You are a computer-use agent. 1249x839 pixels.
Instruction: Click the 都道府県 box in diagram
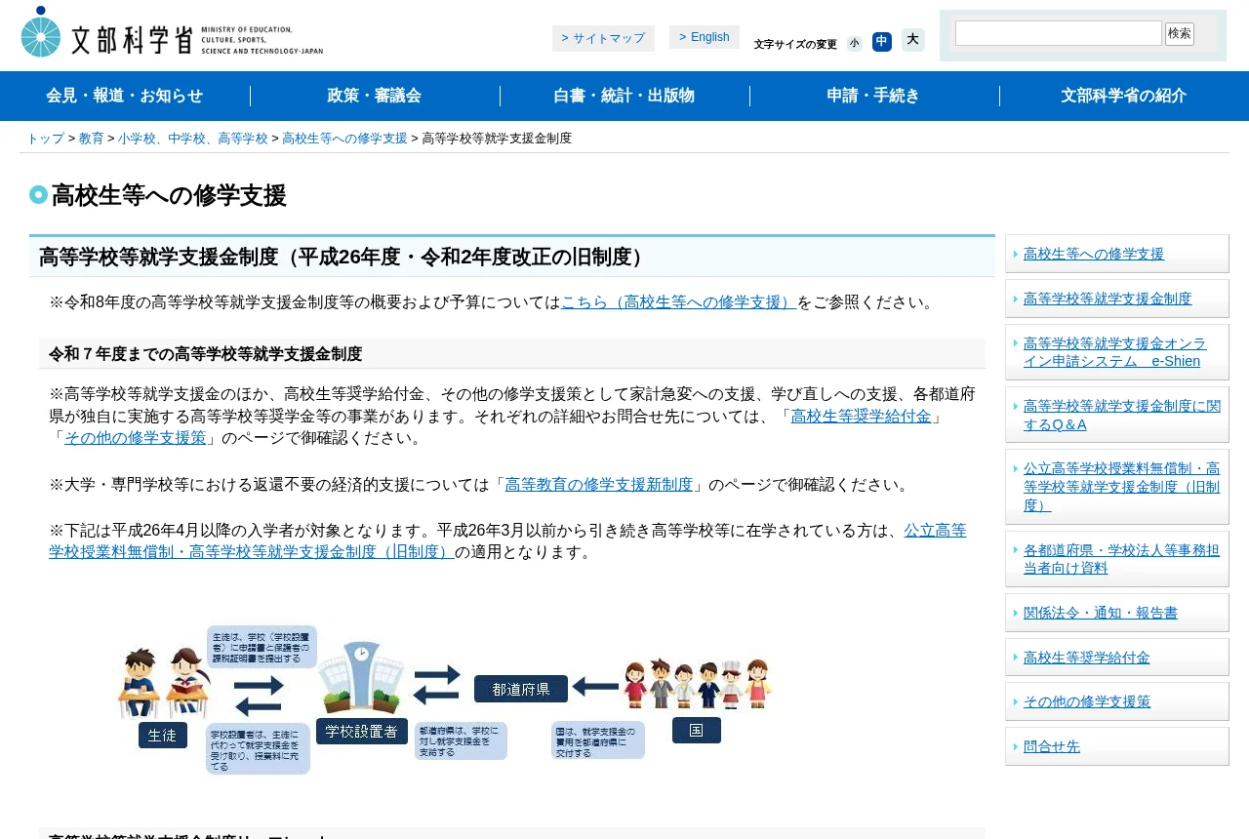521,689
